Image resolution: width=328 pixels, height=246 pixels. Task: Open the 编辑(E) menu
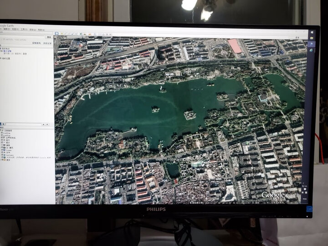point(7,29)
